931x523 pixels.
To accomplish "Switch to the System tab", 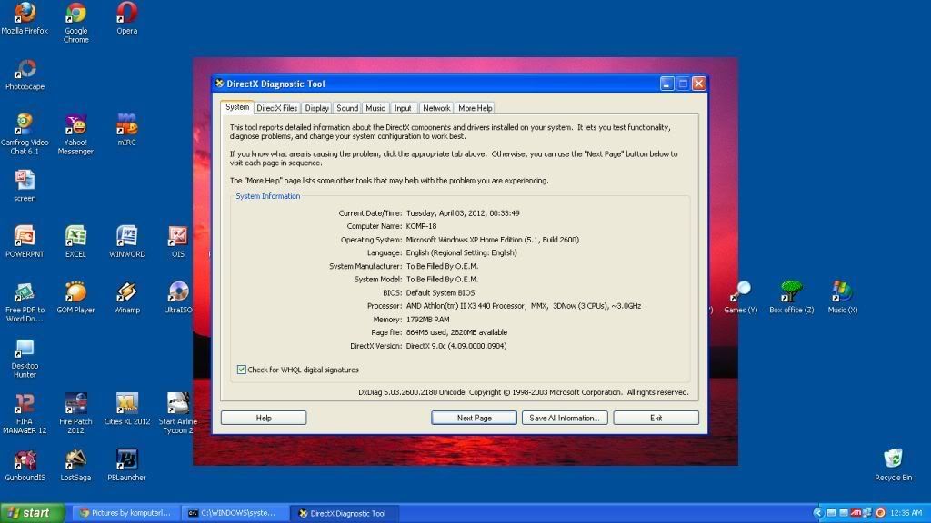I will (x=237, y=107).
